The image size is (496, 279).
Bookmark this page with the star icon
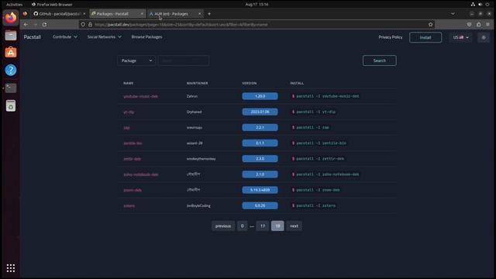(x=431, y=24)
